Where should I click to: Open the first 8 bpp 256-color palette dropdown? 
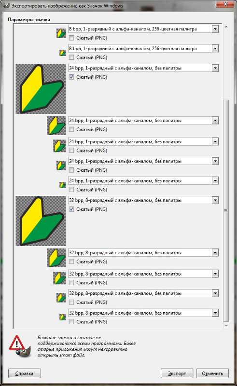click(215, 29)
